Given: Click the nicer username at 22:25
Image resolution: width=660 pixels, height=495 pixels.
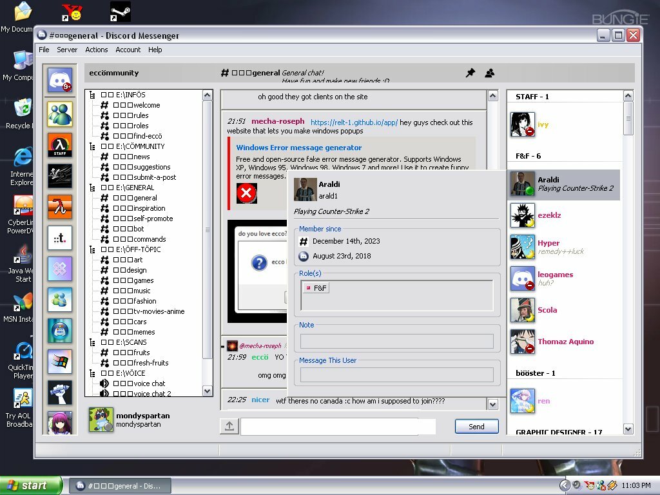Looking at the screenshot, I should tap(260, 400).
